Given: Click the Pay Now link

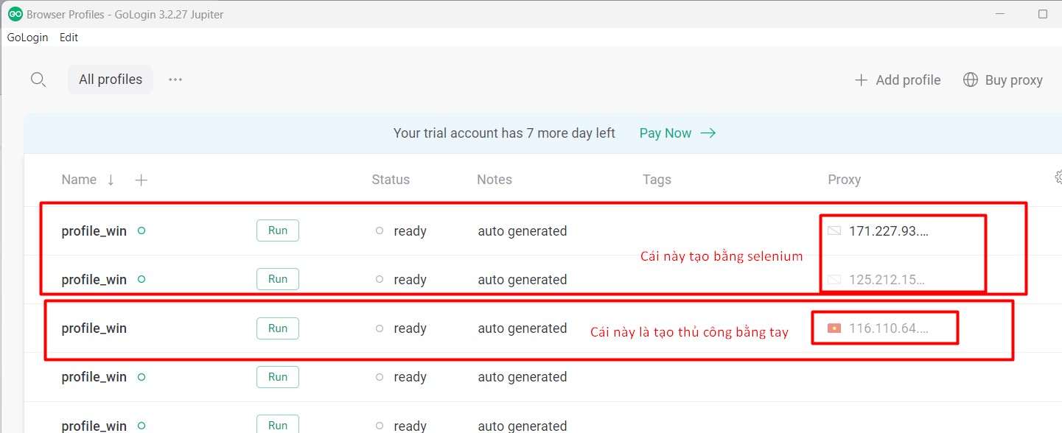Looking at the screenshot, I should point(666,133).
